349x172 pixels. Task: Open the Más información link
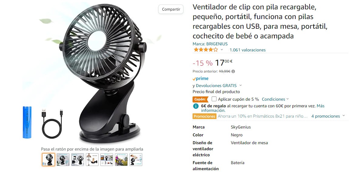263,108
